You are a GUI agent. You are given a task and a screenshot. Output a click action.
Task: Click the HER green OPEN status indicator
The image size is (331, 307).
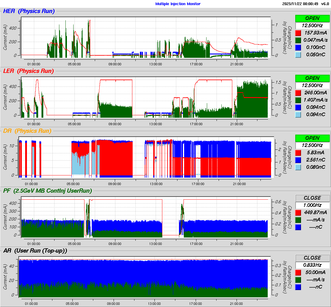pos(312,18)
